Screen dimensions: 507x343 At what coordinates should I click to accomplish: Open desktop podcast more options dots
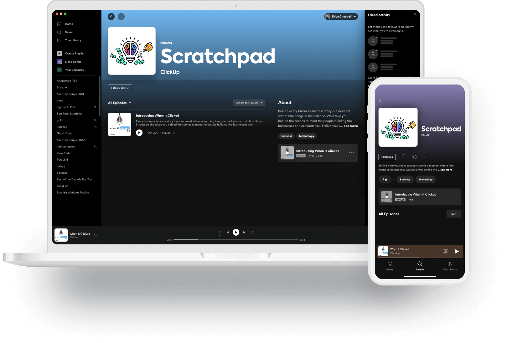pos(142,88)
